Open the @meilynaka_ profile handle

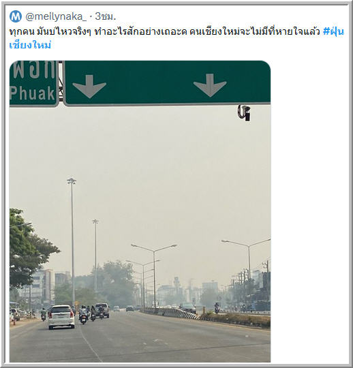point(56,16)
